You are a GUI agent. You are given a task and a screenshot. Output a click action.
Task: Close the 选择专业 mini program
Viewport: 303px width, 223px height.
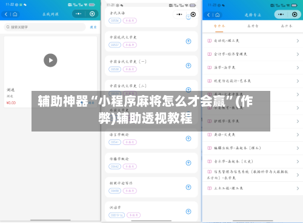click(295, 15)
